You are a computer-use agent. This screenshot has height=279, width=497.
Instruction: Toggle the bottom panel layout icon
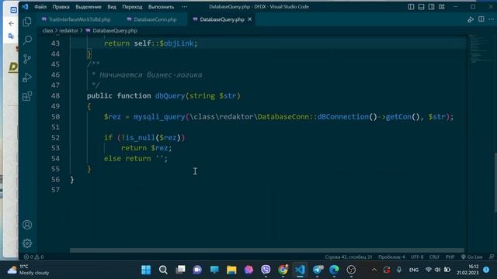[x=421, y=7]
